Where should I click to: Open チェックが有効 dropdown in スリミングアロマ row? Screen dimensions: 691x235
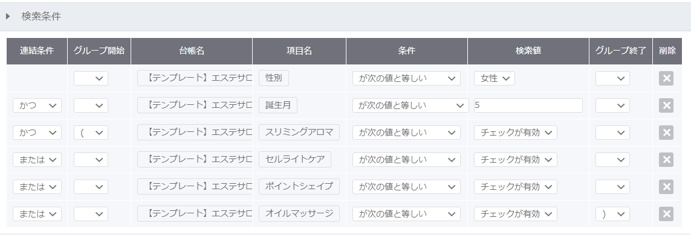pyautogui.click(x=516, y=133)
